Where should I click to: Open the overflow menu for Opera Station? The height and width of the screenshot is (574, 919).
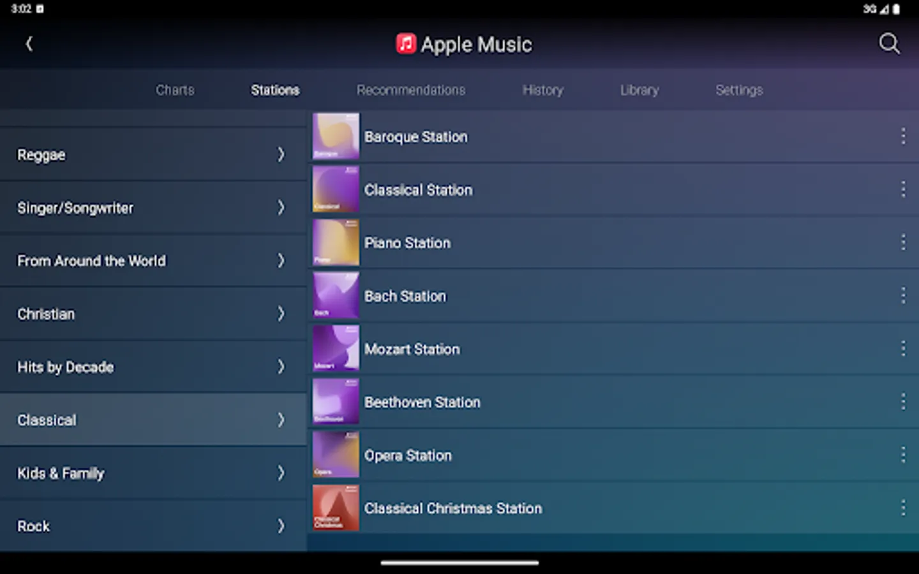903,455
